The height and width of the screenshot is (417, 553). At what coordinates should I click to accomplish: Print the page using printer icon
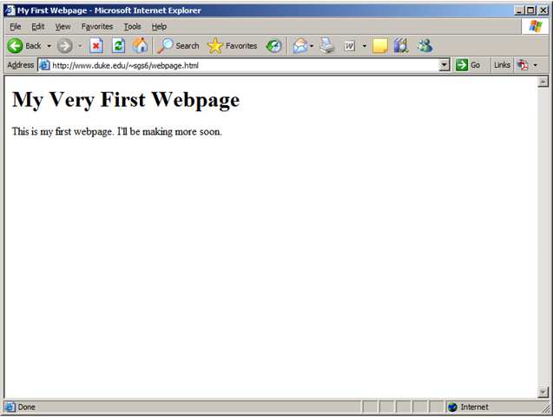[327, 46]
